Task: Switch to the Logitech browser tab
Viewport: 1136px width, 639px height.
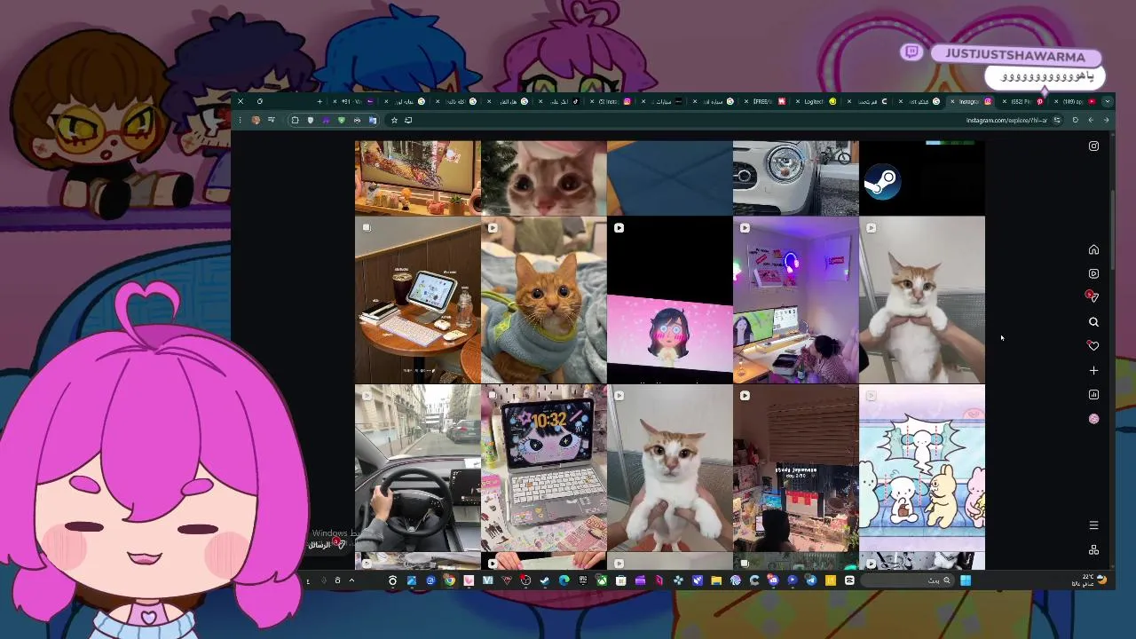Action: coord(816,101)
